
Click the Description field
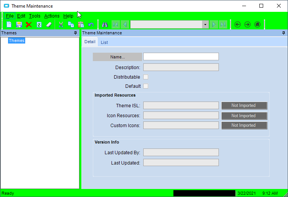tap(181, 67)
